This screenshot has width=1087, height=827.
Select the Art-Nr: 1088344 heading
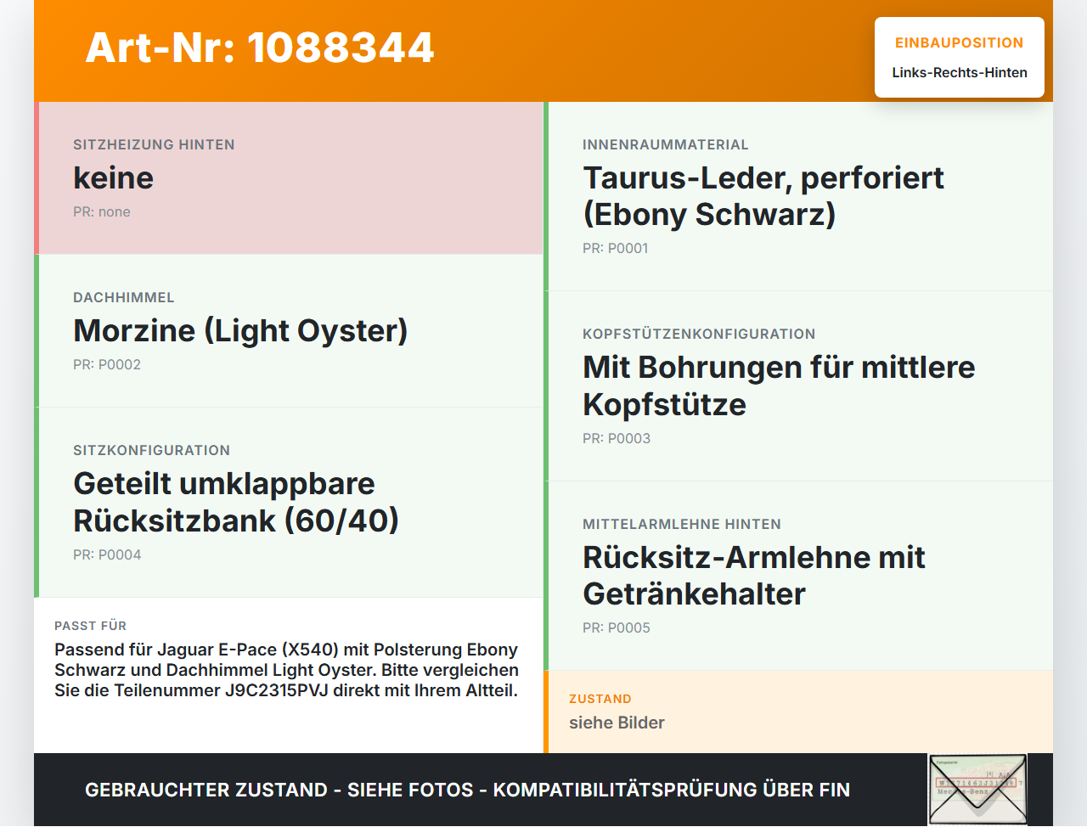[260, 48]
